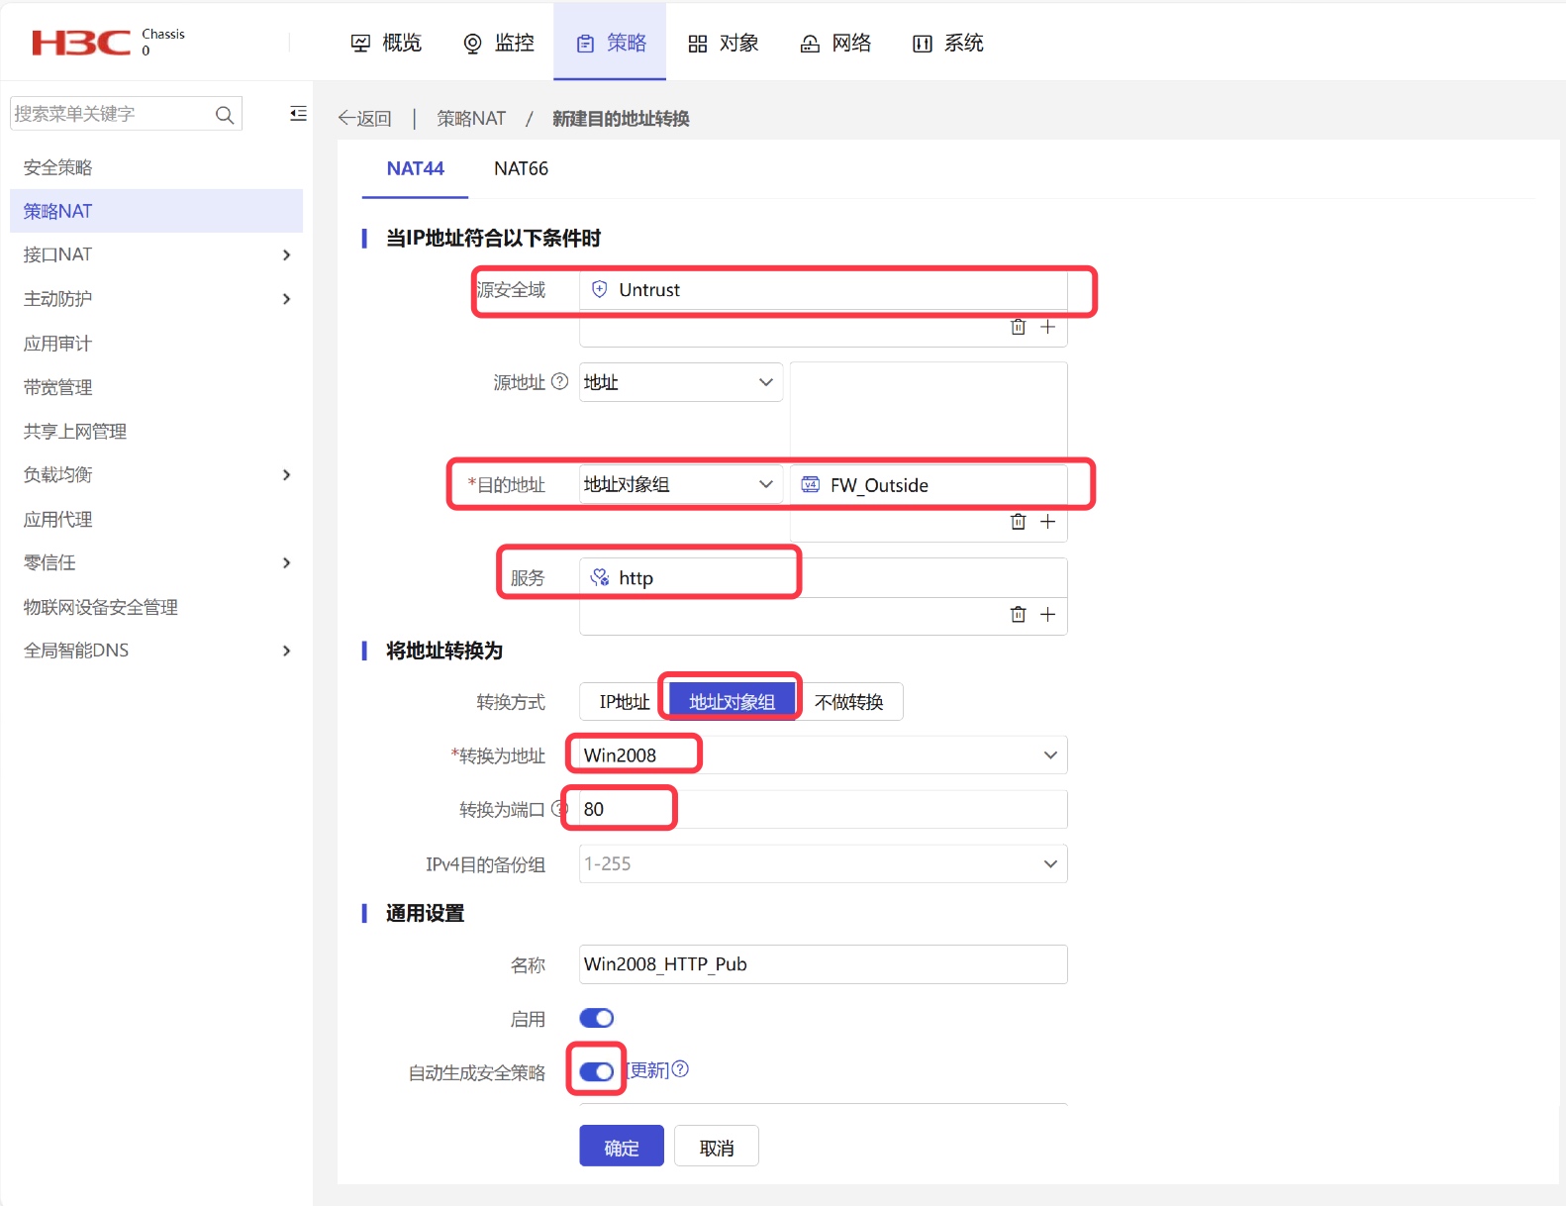The image size is (1566, 1206).
Task: Add a service plus icon
Action: coord(1047,615)
